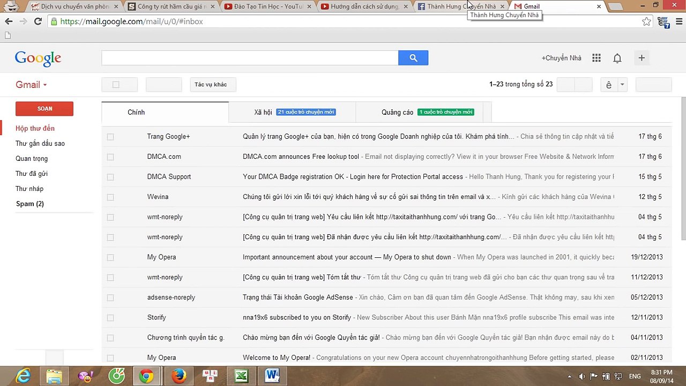686x386 pixels.
Task: Open File Explorer from taskbar
Action: pos(54,376)
